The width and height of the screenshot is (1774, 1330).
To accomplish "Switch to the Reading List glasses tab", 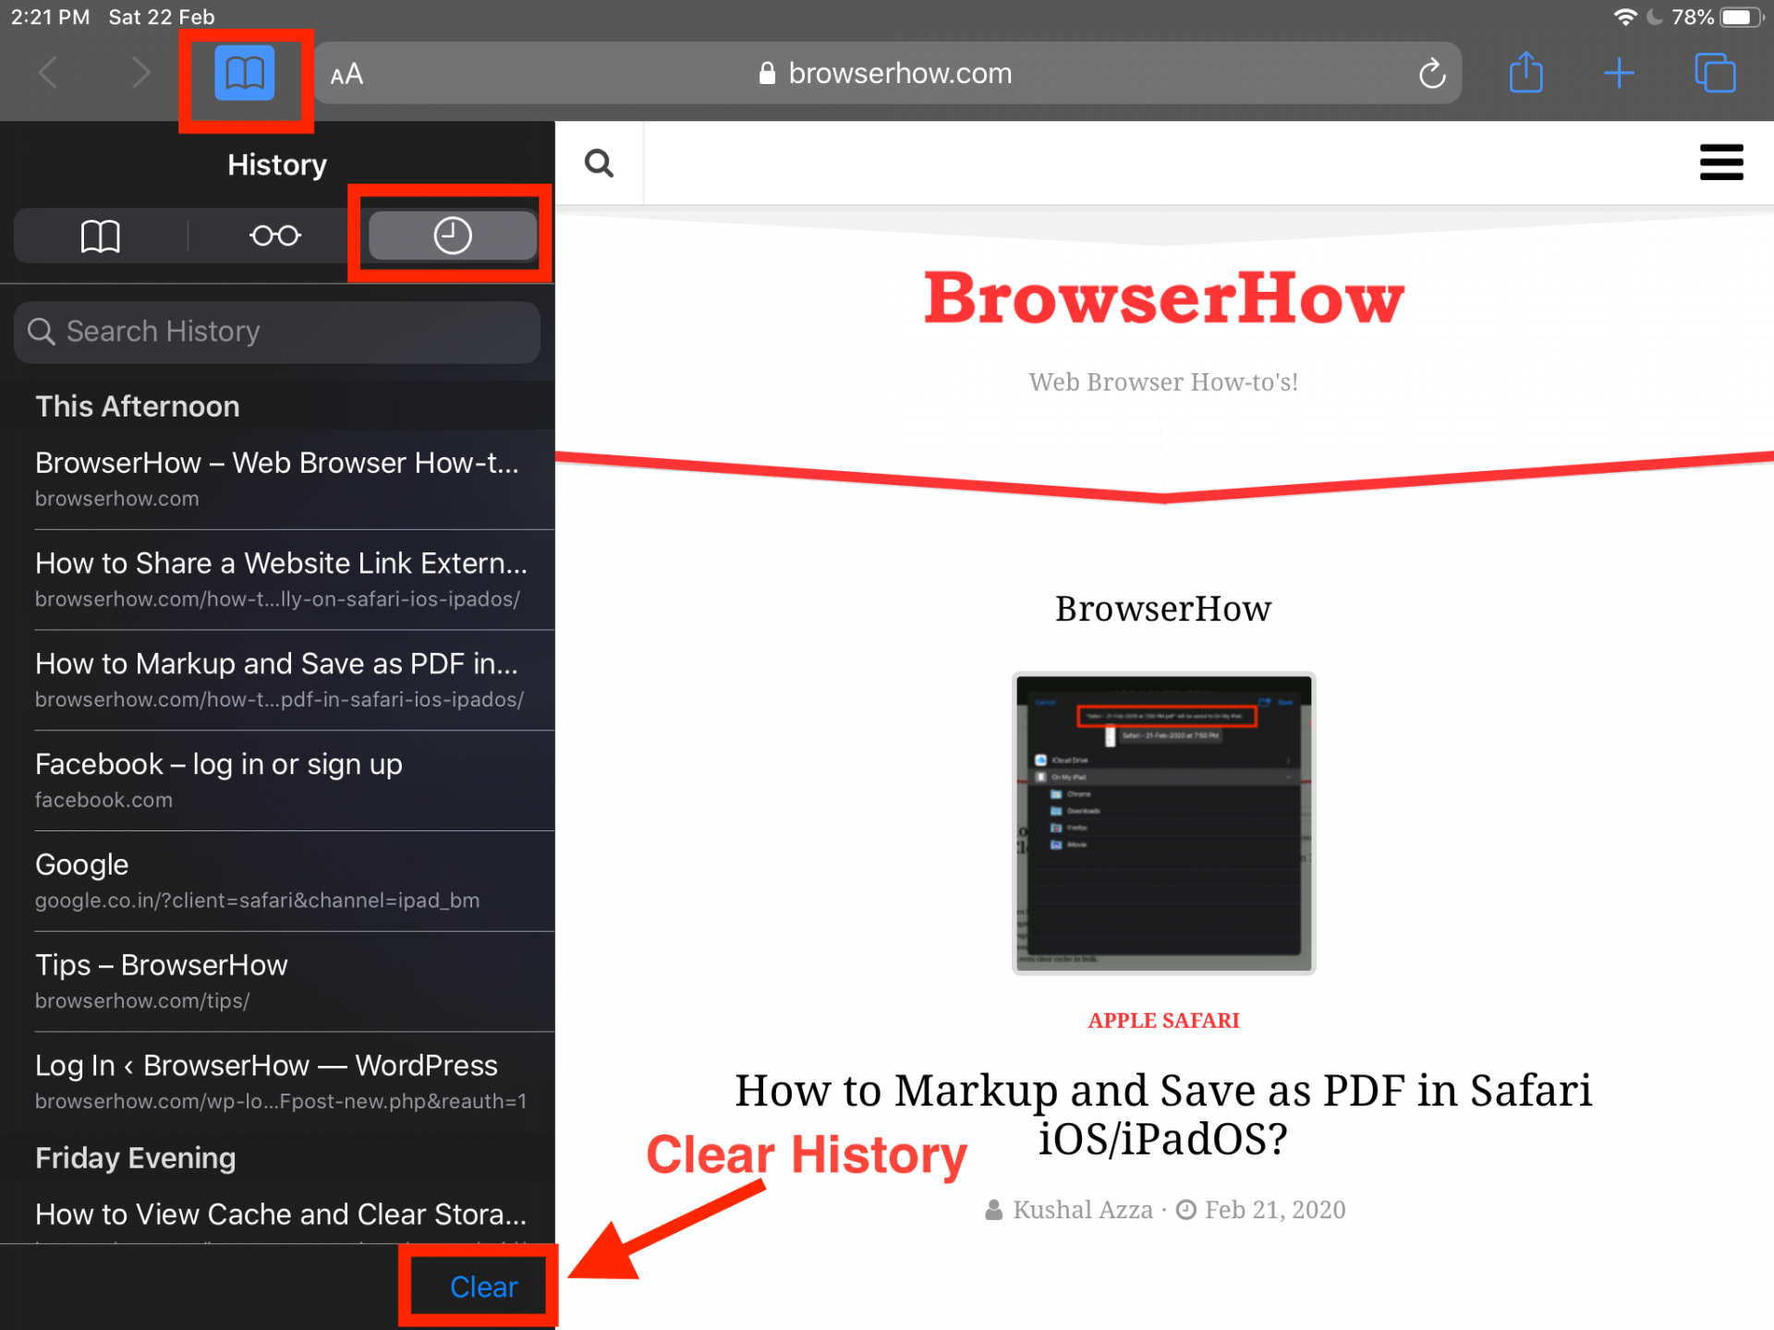I will pos(275,236).
